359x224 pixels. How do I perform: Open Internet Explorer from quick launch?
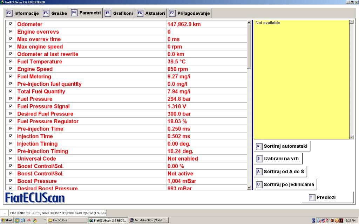(x=23, y=220)
